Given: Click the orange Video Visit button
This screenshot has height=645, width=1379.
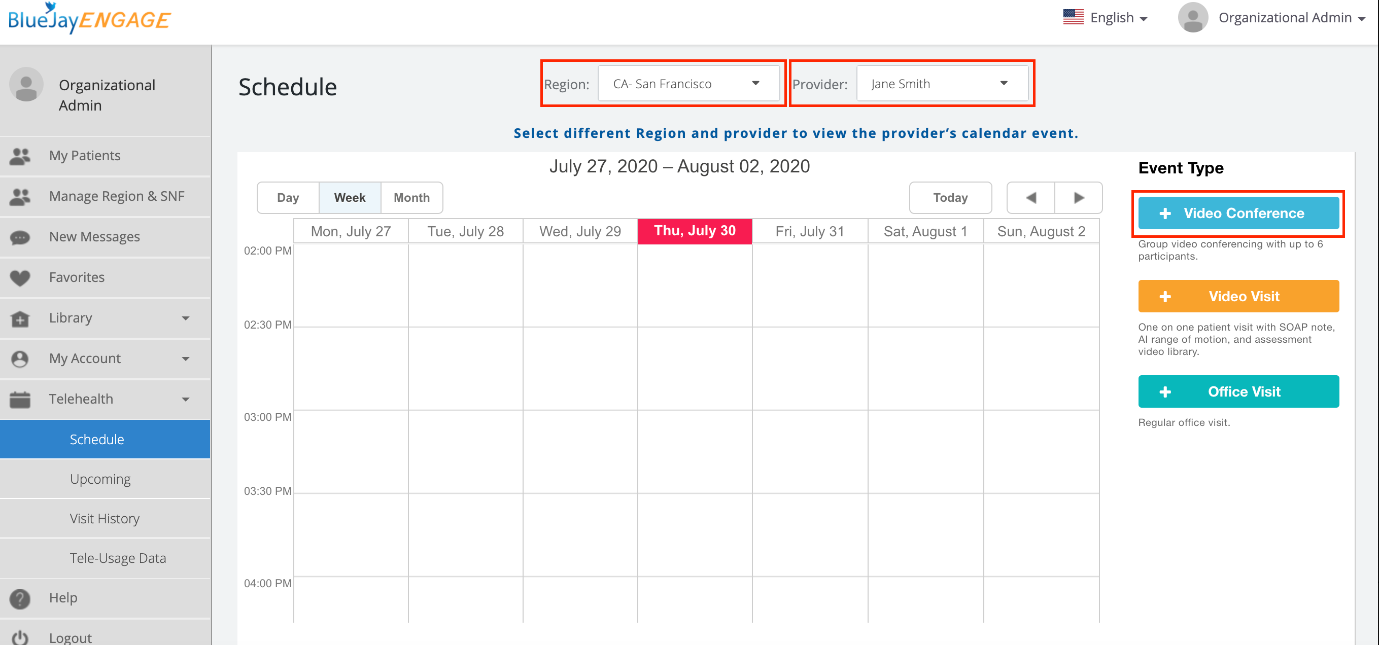Looking at the screenshot, I should tap(1237, 296).
